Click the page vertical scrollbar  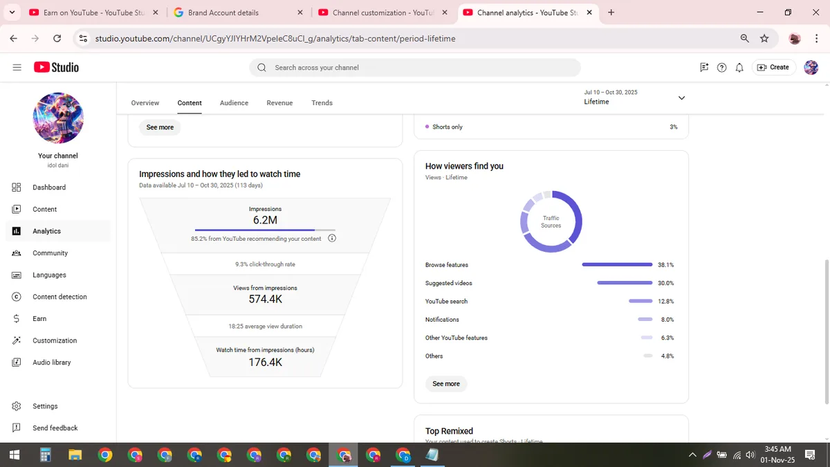827,332
